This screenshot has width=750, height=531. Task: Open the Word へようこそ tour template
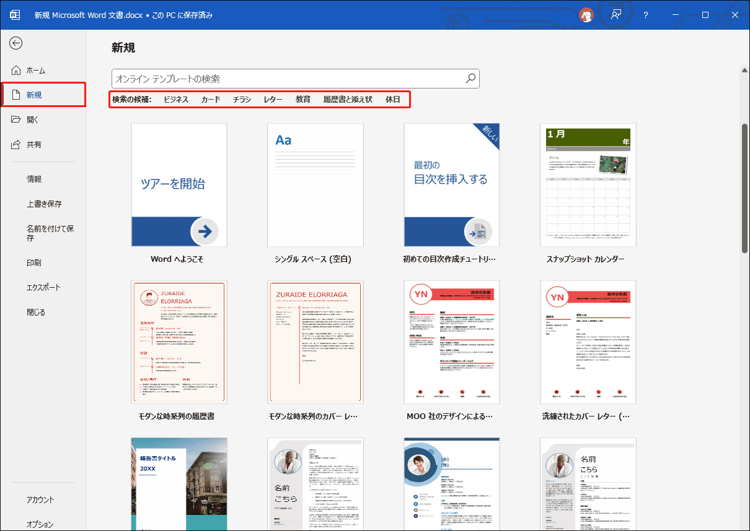point(179,184)
